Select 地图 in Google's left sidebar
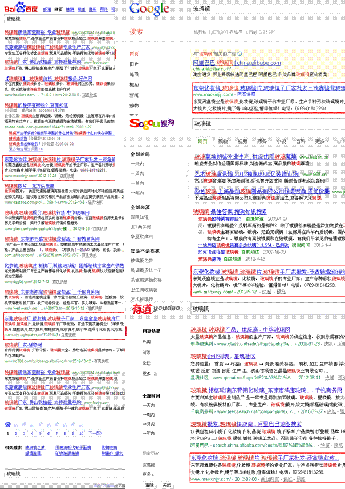345x489 pixels. (134, 74)
